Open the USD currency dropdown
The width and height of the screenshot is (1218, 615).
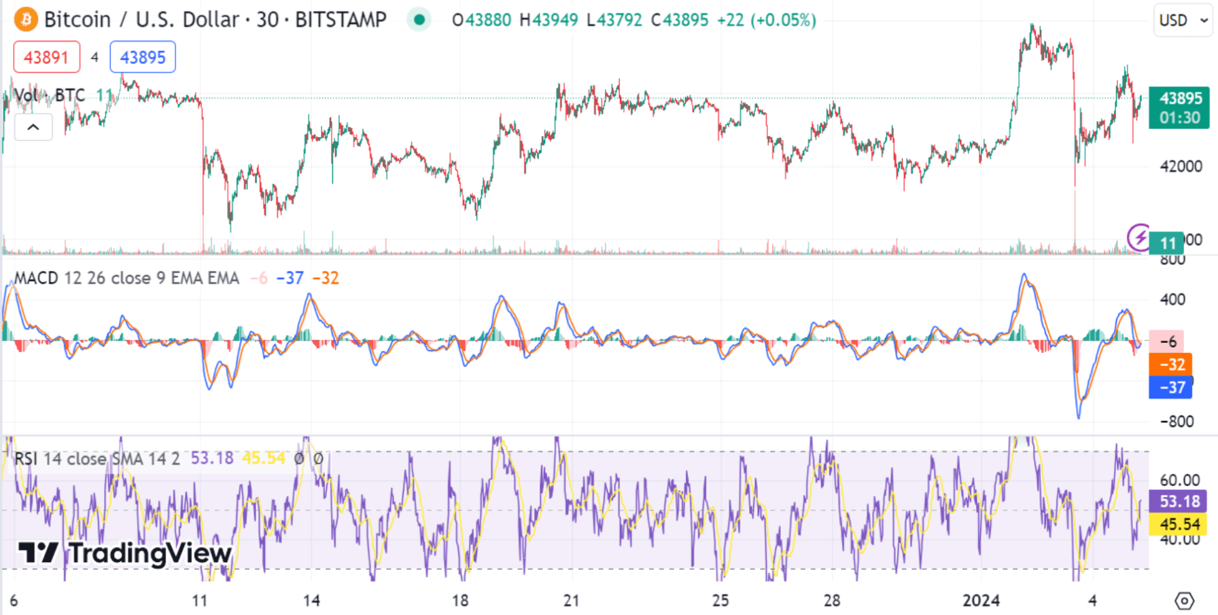1183,20
